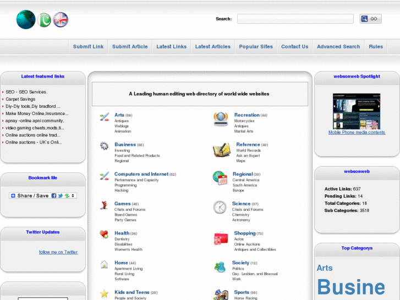Click the plus icon on Share / Save
This screenshot has width=400, height=300.
pyautogui.click(x=13, y=195)
